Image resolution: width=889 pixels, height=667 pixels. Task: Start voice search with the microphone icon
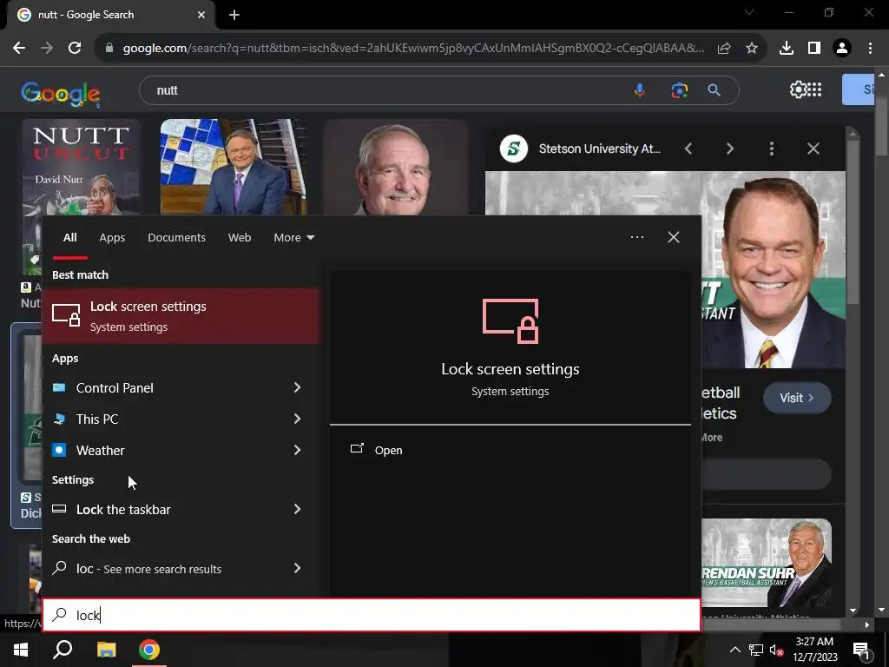640,90
